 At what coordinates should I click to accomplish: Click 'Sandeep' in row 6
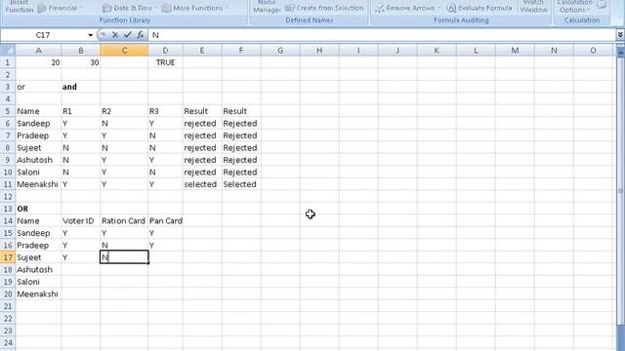coord(38,124)
